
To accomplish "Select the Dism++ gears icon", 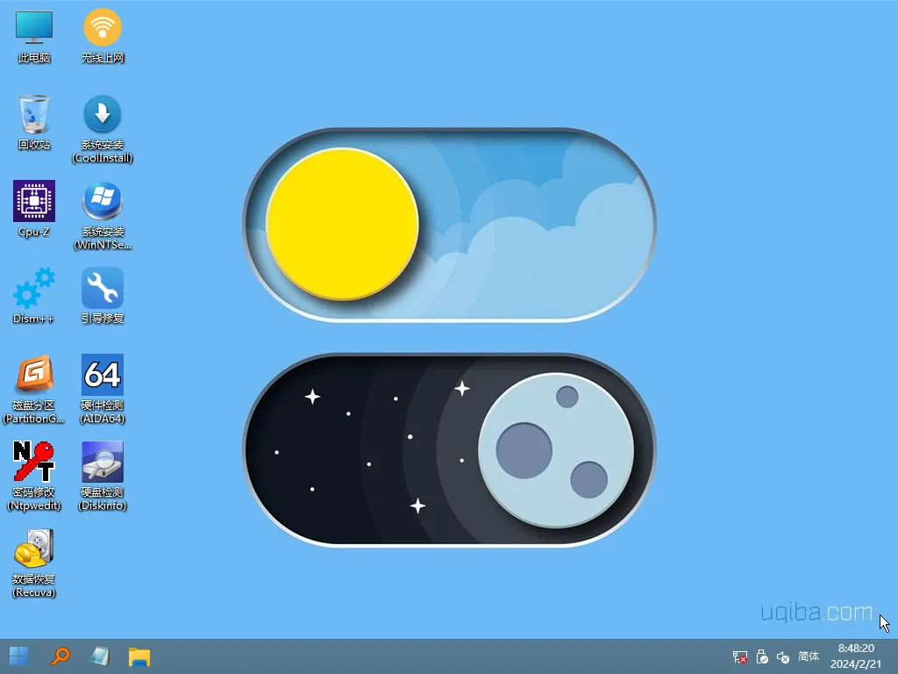I will pyautogui.click(x=34, y=296).
